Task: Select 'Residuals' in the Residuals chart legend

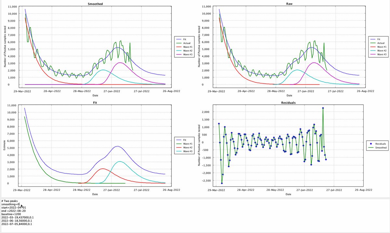Action: pos(381,143)
